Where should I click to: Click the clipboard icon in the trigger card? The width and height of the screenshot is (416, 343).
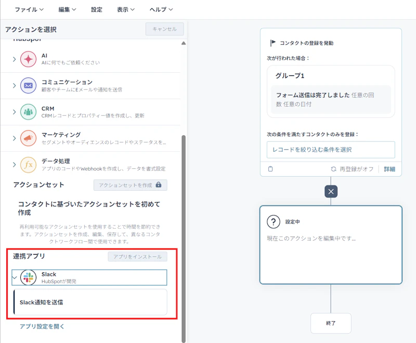[x=270, y=169]
